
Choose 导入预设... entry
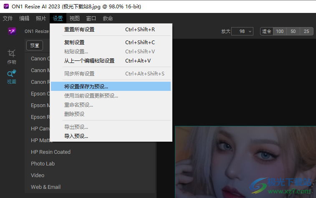(111, 136)
